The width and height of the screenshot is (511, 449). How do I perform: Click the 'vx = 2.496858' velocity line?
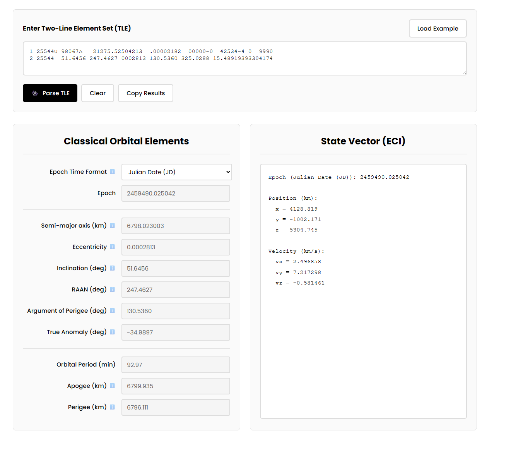click(298, 261)
